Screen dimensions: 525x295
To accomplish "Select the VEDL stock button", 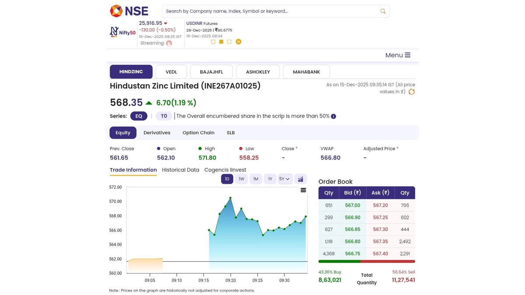I will tap(171, 72).
